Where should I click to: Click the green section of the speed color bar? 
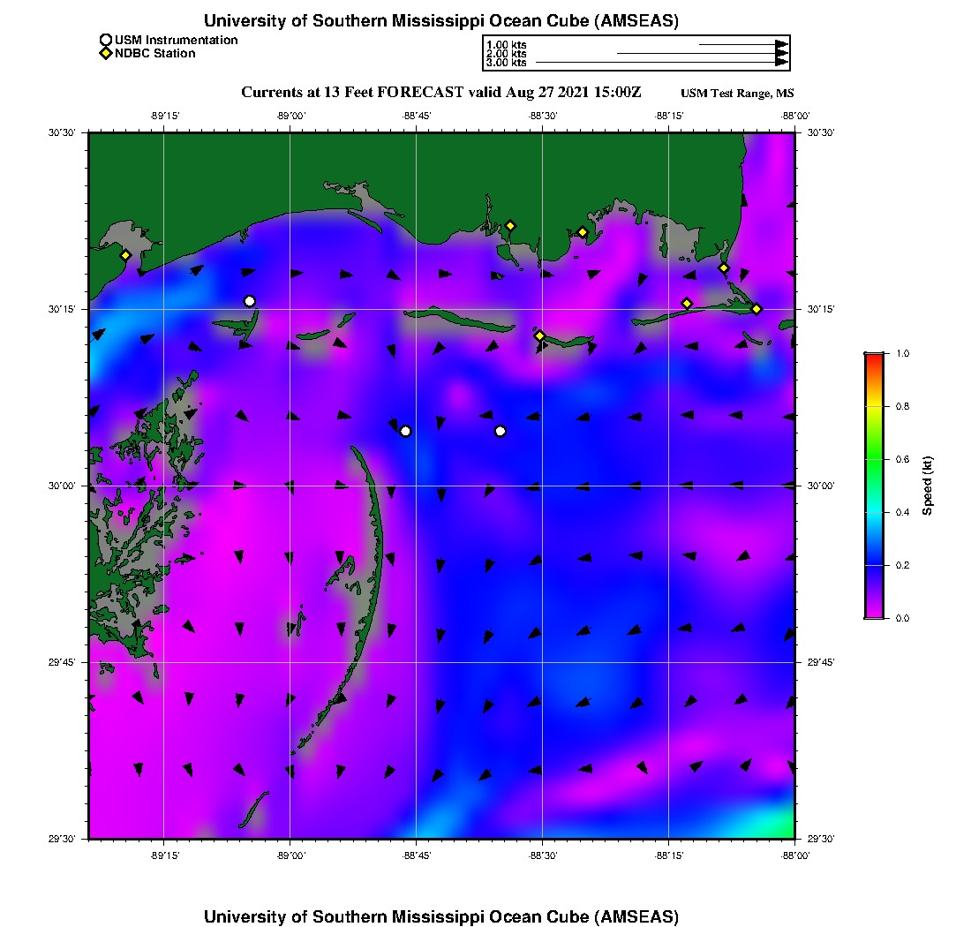pos(874,459)
